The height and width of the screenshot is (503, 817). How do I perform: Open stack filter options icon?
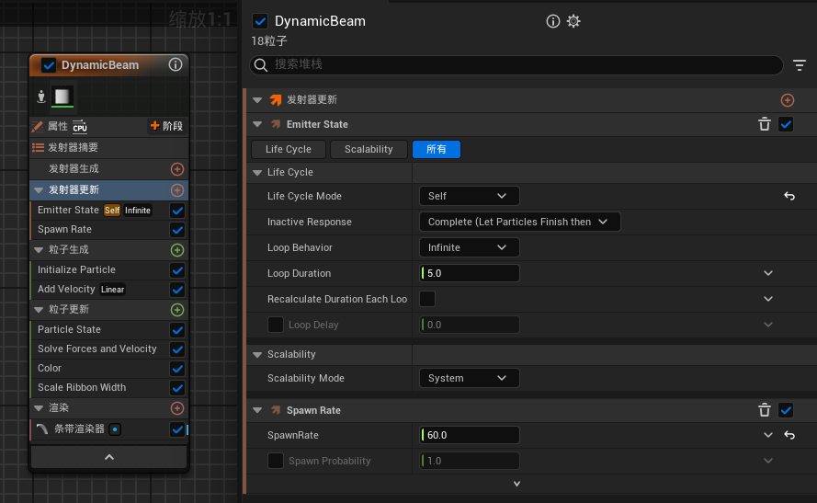coord(800,65)
